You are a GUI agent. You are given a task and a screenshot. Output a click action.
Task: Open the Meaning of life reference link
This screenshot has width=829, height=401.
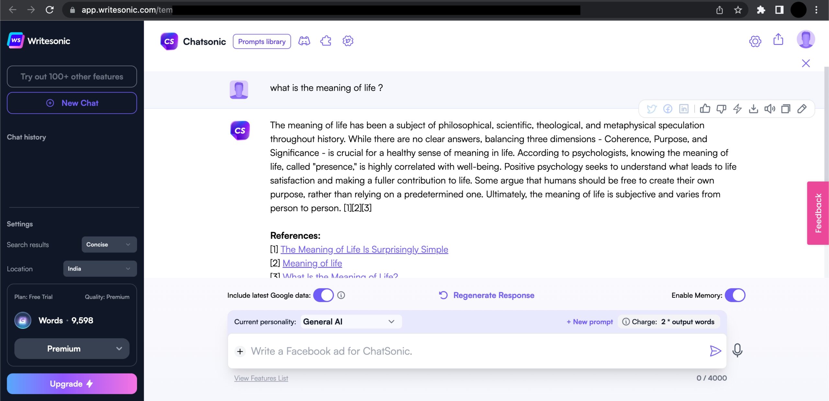tap(312, 263)
